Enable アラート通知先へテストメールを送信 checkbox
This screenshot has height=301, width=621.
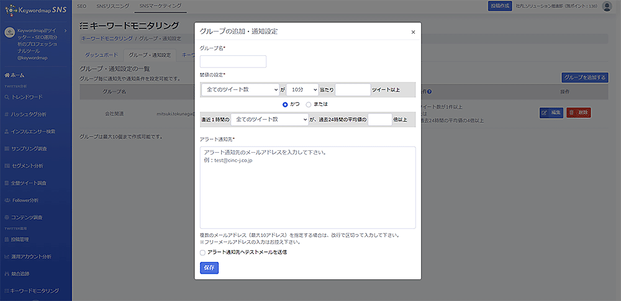pos(203,253)
